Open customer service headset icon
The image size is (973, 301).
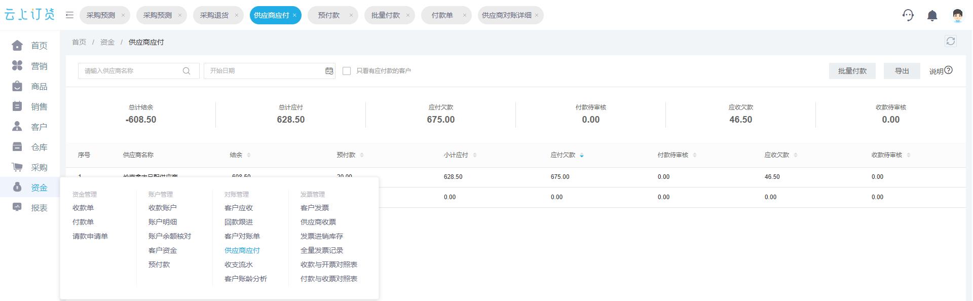coord(908,15)
